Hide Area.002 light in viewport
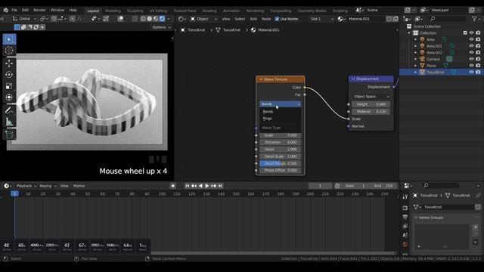Screen dimensions: 484x272 pyautogui.click(x=471, y=52)
